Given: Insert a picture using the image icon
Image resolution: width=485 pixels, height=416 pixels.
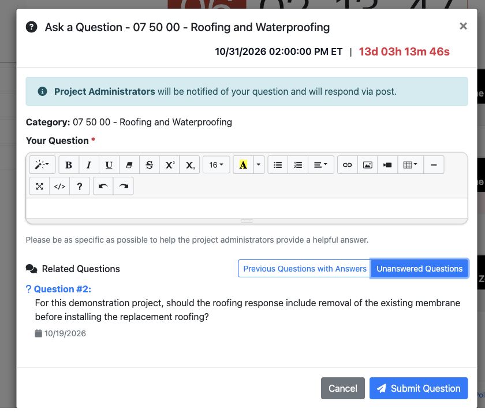Looking at the screenshot, I should click(x=367, y=165).
